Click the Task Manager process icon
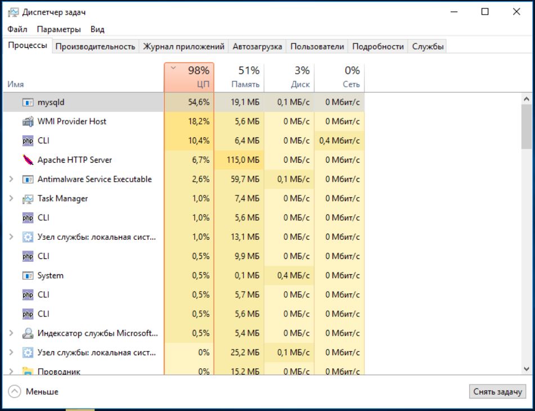Screen dimensions: 535x411 coord(28,199)
